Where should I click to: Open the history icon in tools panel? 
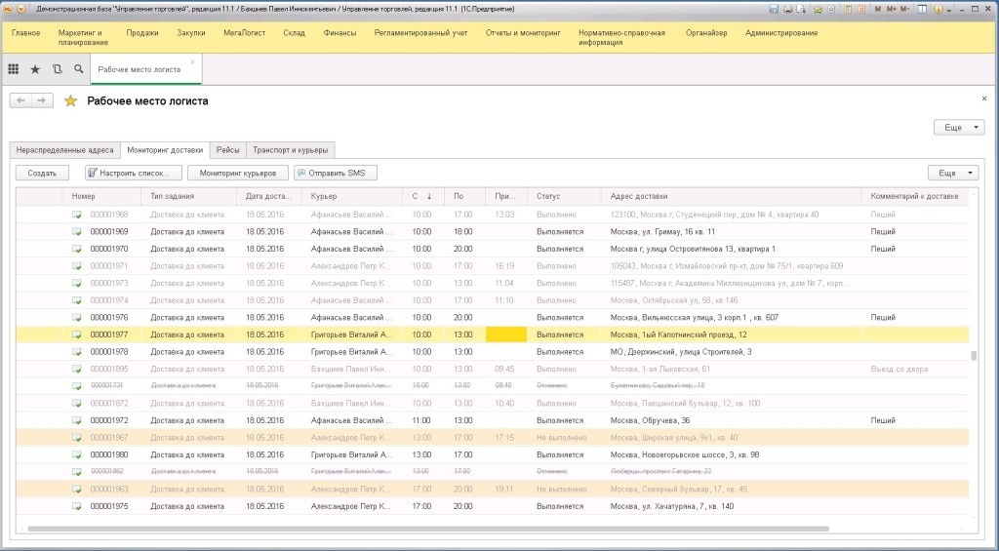click(x=58, y=69)
